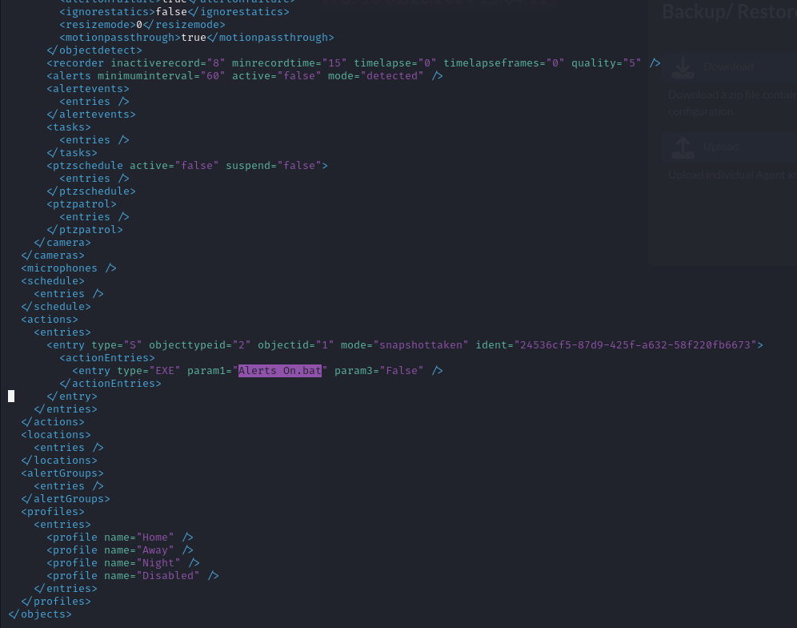Click the opening <locations> tag
Viewport: 797px width, 628px height.
[x=56, y=435]
